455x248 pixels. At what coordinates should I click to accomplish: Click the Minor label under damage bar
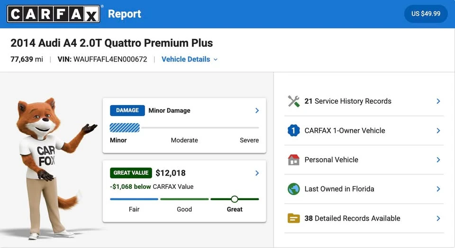click(x=118, y=140)
